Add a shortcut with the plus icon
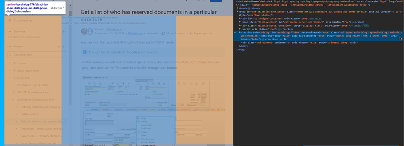The image size is (404, 146). 63,31
